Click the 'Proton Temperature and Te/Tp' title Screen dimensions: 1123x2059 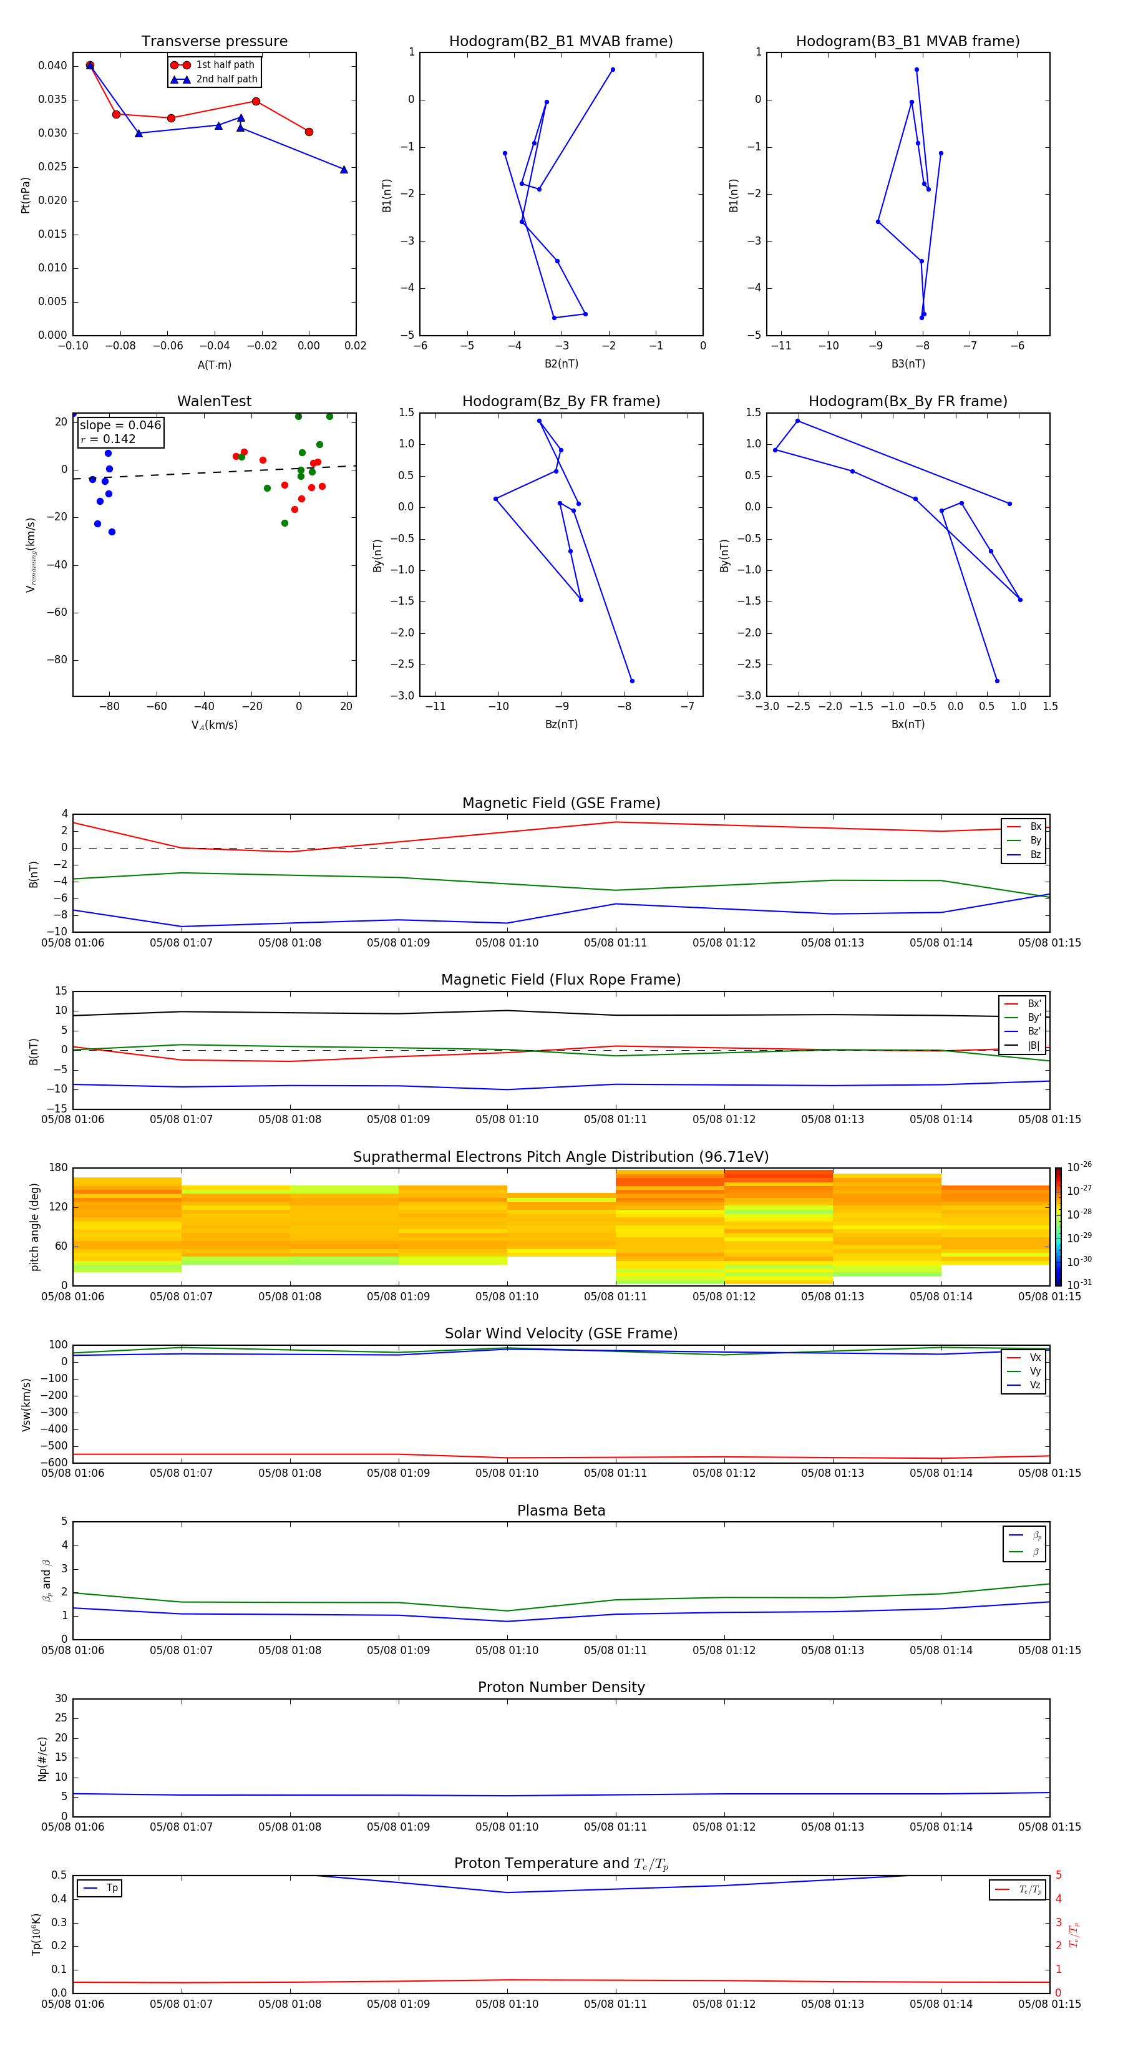coord(561,1863)
